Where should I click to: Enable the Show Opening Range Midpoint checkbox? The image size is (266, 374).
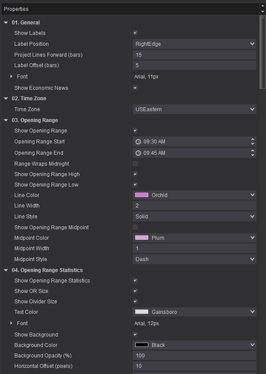(x=135, y=227)
